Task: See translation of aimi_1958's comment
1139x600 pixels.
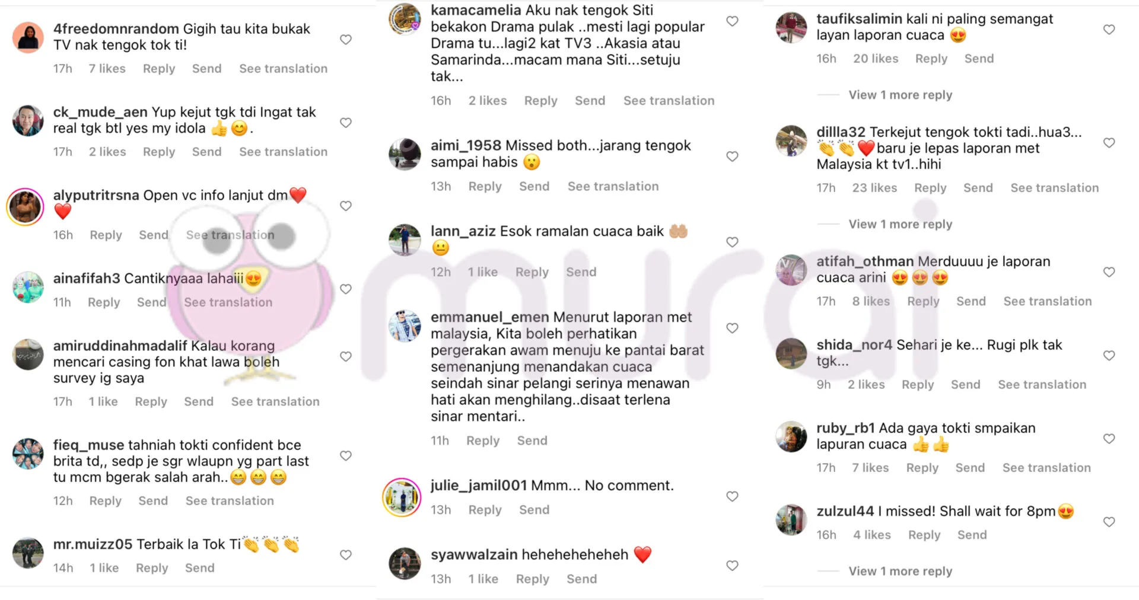Action: pos(613,187)
